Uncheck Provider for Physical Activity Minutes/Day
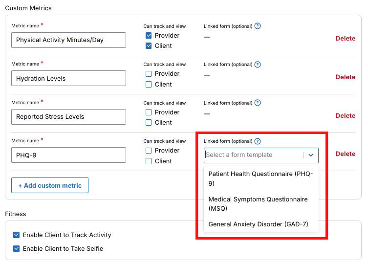The height and width of the screenshot is (265, 368). tap(149, 36)
